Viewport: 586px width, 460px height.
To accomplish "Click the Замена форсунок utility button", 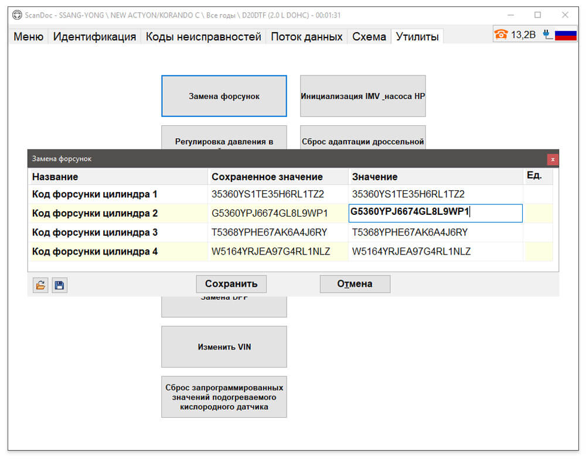I will [224, 96].
